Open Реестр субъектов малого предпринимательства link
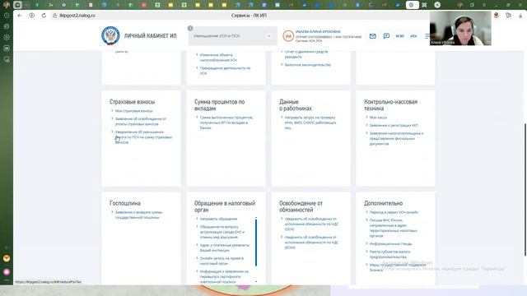The image size is (527, 296). pyautogui.click(x=389, y=254)
